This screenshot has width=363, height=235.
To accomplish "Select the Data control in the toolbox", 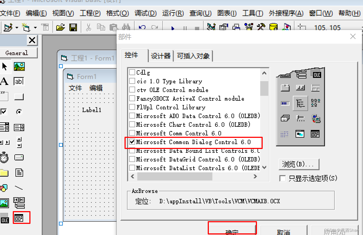I will pyautogui.click(x=19, y=203).
